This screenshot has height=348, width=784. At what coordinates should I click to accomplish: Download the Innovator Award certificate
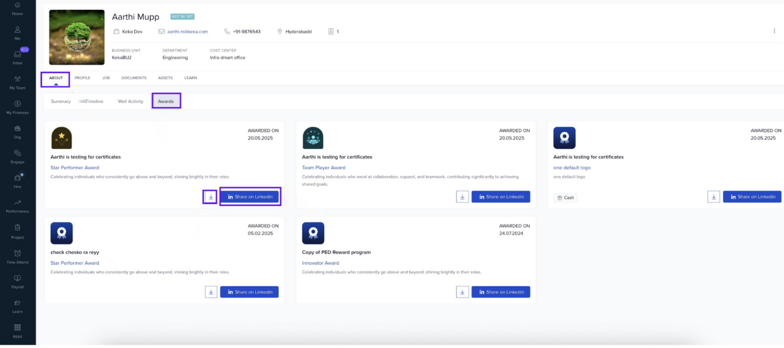462,292
